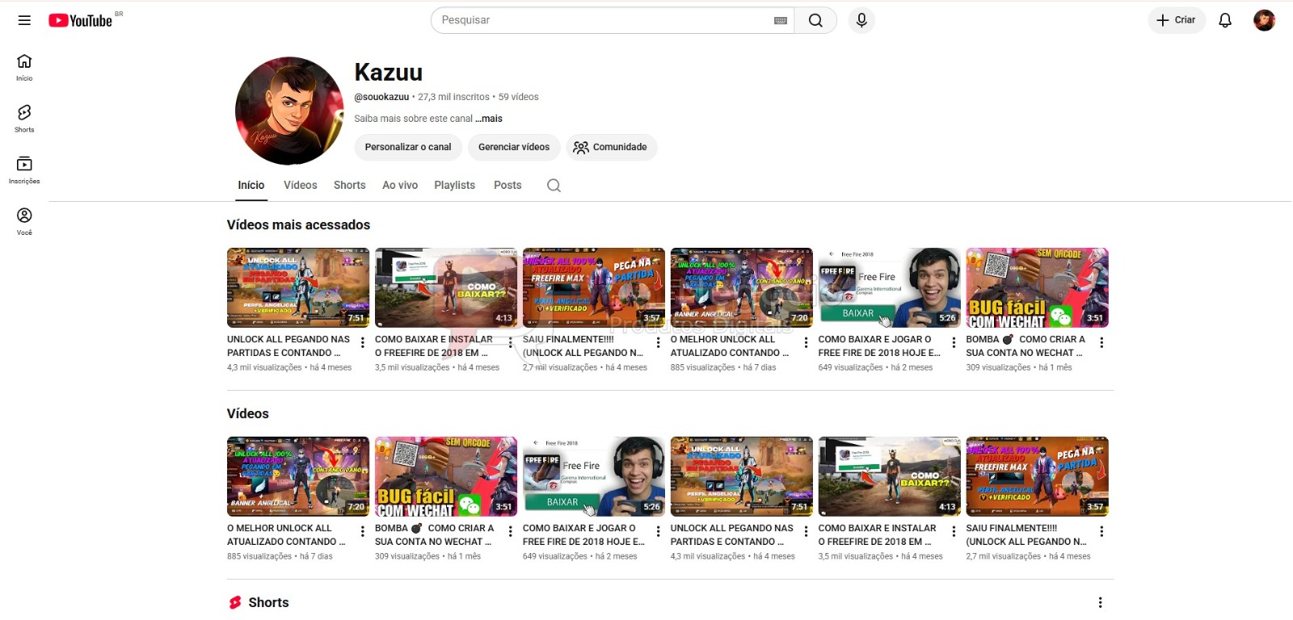Switch to the Vídeos channel tab
This screenshot has height=620, width=1293.
tap(301, 185)
